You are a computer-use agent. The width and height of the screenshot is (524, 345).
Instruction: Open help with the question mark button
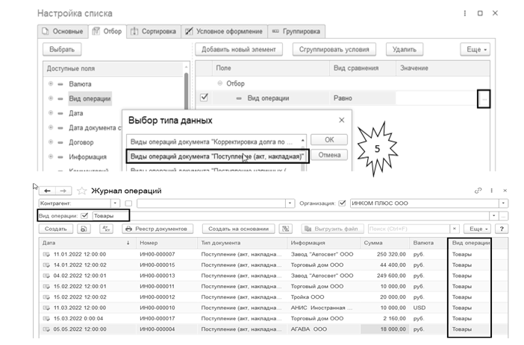click(502, 229)
